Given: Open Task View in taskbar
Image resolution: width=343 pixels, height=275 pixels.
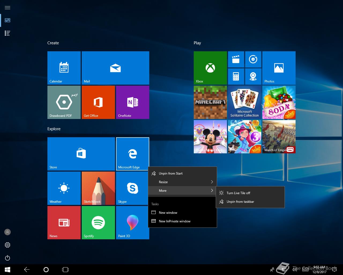Looking at the screenshot, I should point(65,270).
